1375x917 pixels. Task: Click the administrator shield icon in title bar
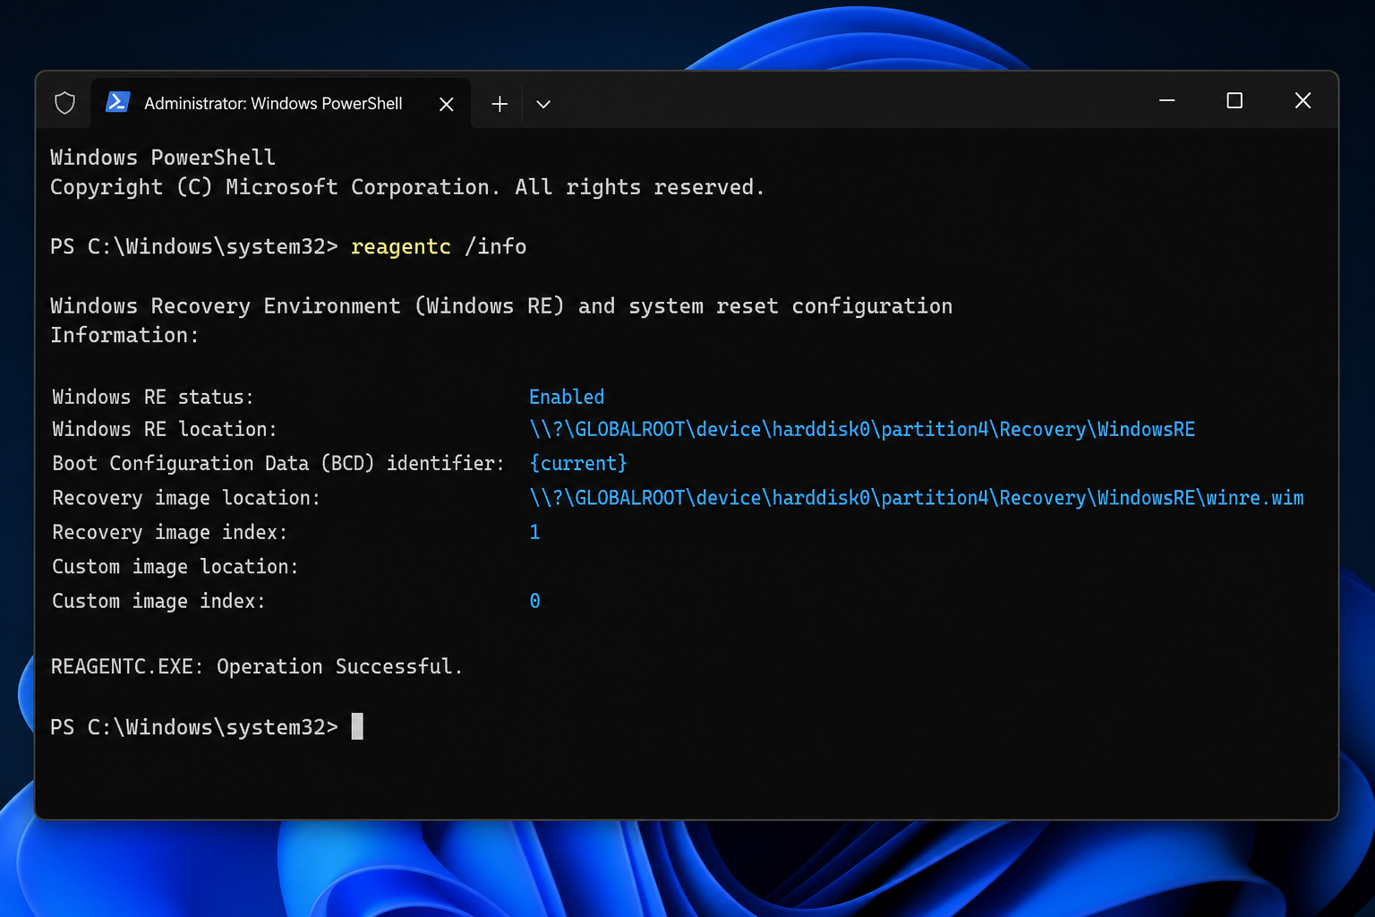[65, 103]
